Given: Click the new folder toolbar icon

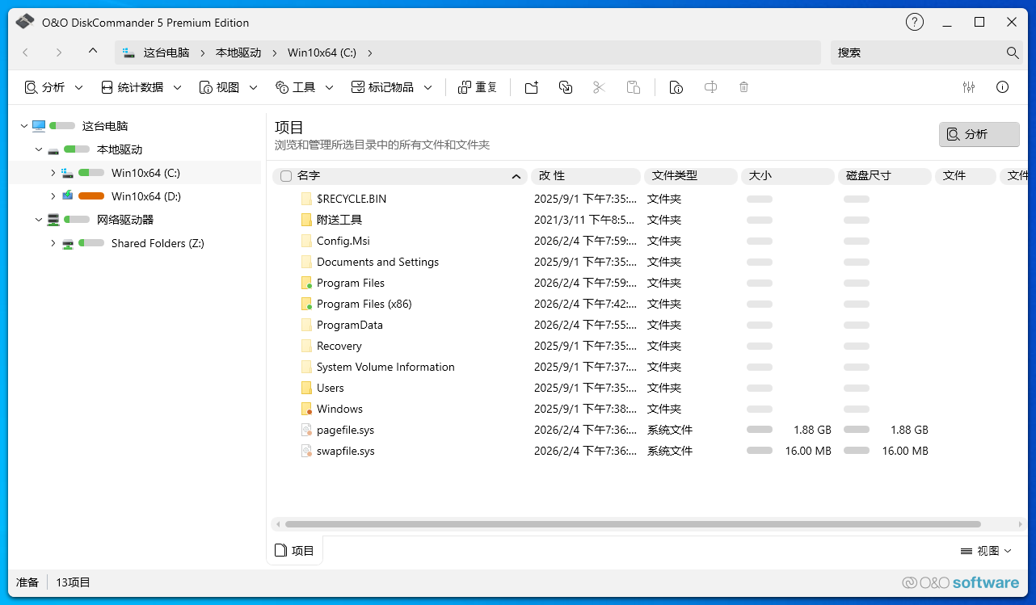Looking at the screenshot, I should click(531, 87).
